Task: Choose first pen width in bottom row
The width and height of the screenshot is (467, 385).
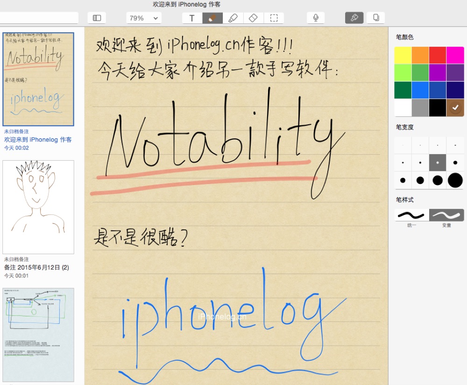Action: pos(403,180)
